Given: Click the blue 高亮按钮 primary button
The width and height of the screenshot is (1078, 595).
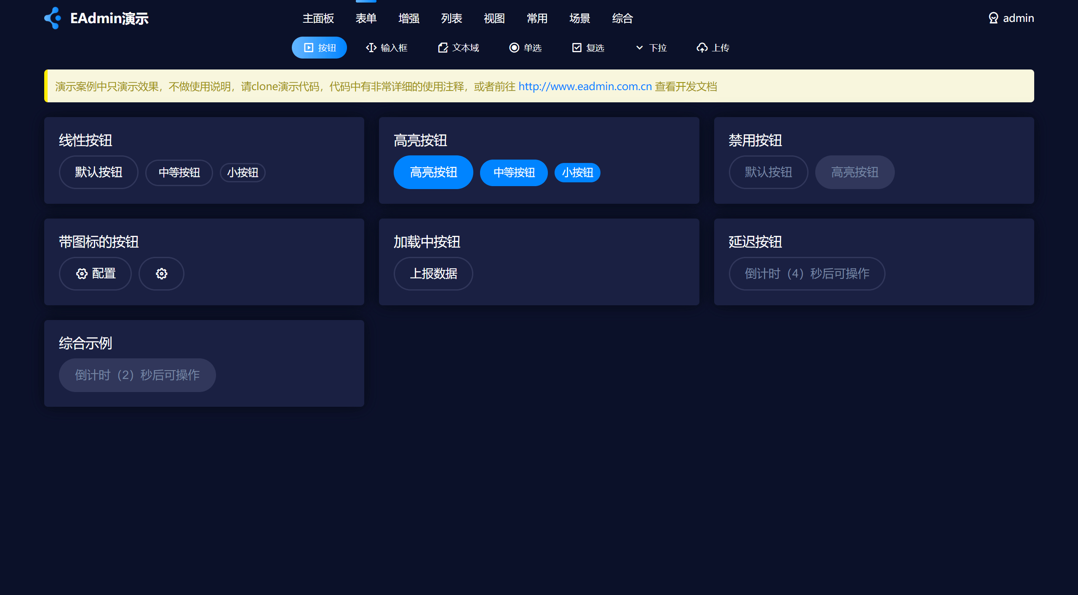Looking at the screenshot, I should (x=433, y=172).
